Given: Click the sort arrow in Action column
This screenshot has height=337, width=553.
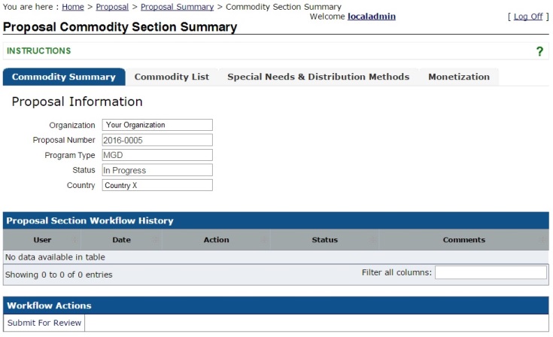Looking at the screenshot, I should click(x=264, y=240).
